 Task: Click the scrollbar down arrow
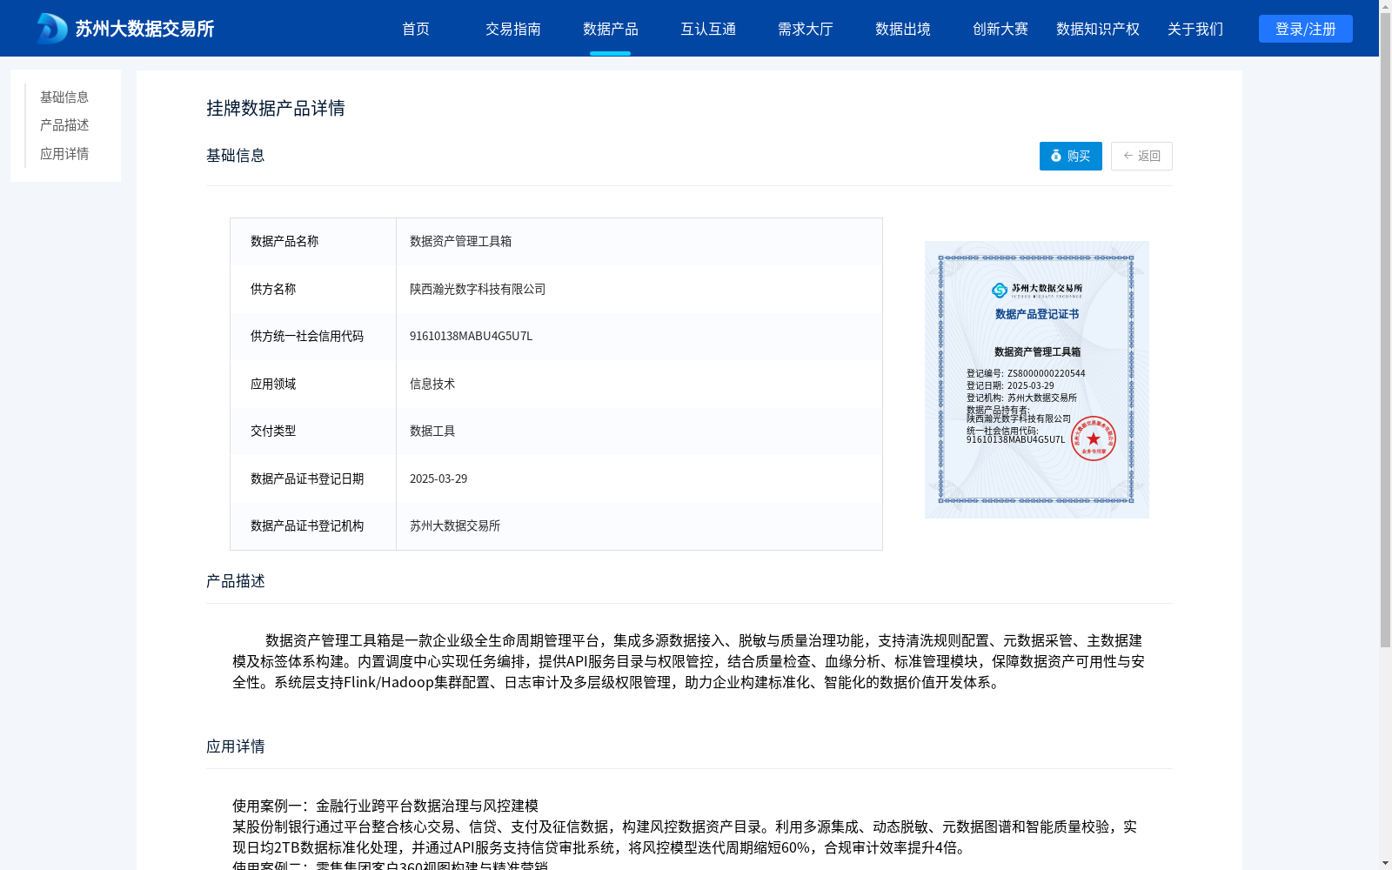tap(1386, 863)
